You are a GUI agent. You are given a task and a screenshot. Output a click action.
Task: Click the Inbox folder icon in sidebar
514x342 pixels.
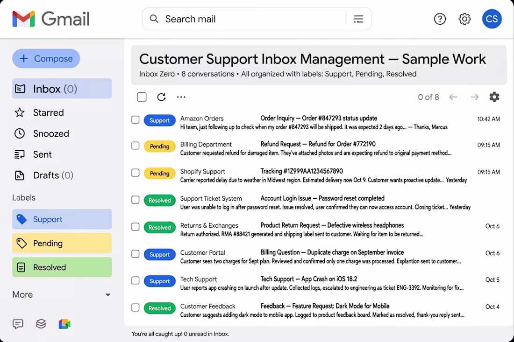coord(20,89)
